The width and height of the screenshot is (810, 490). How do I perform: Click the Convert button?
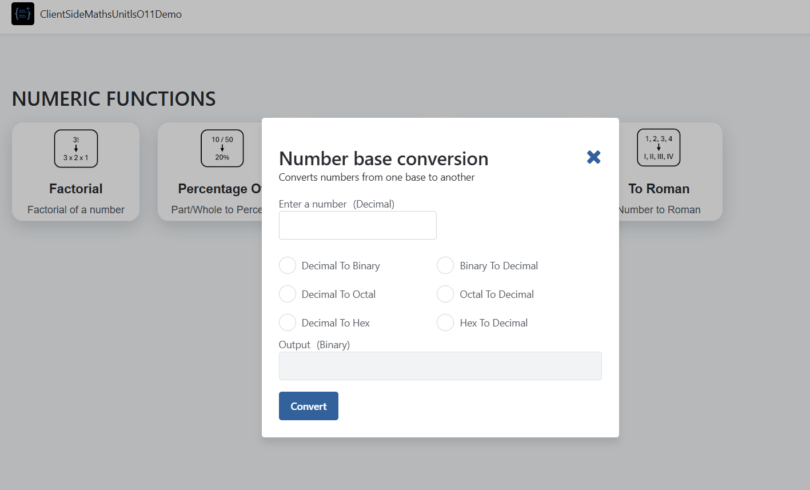(309, 406)
